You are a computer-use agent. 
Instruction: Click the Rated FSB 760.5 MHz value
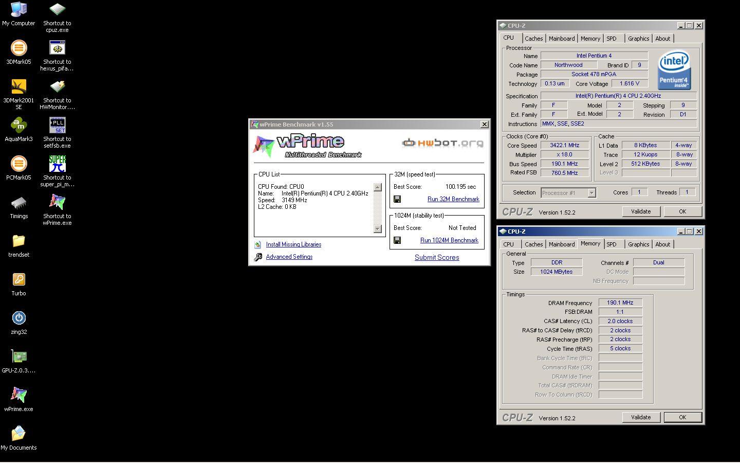tap(565, 173)
